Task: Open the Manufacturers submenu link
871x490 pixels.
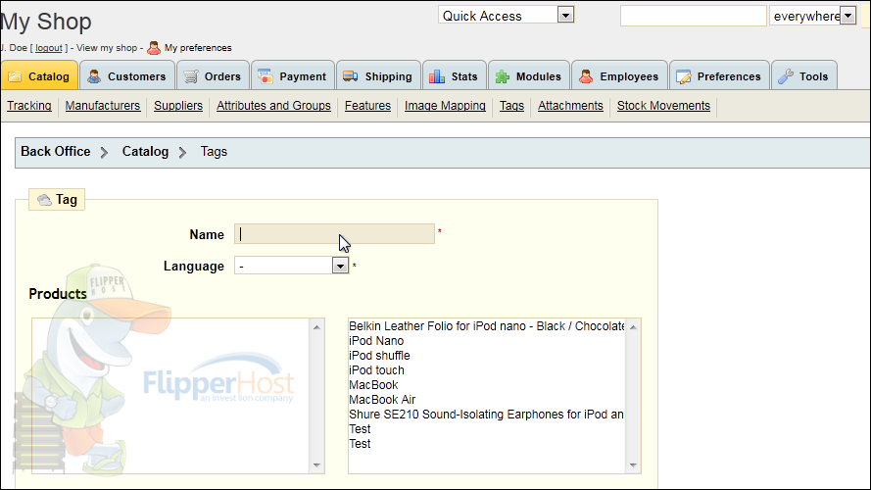Action: tap(103, 106)
